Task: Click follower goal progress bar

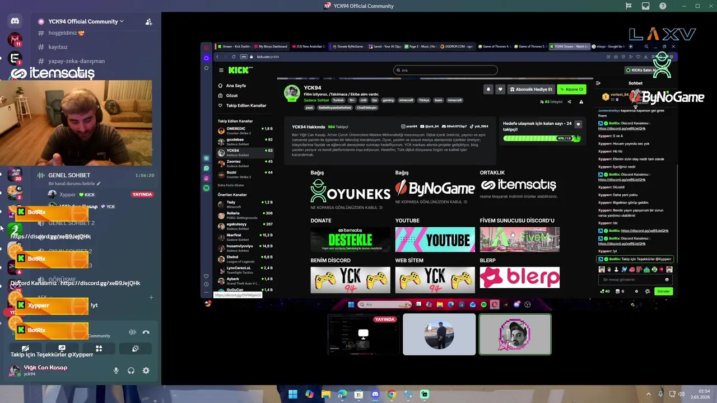Action: click(542, 138)
